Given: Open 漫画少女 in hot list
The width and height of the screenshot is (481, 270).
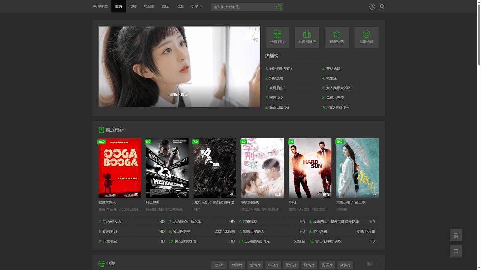Looking at the screenshot, I should coord(276,98).
